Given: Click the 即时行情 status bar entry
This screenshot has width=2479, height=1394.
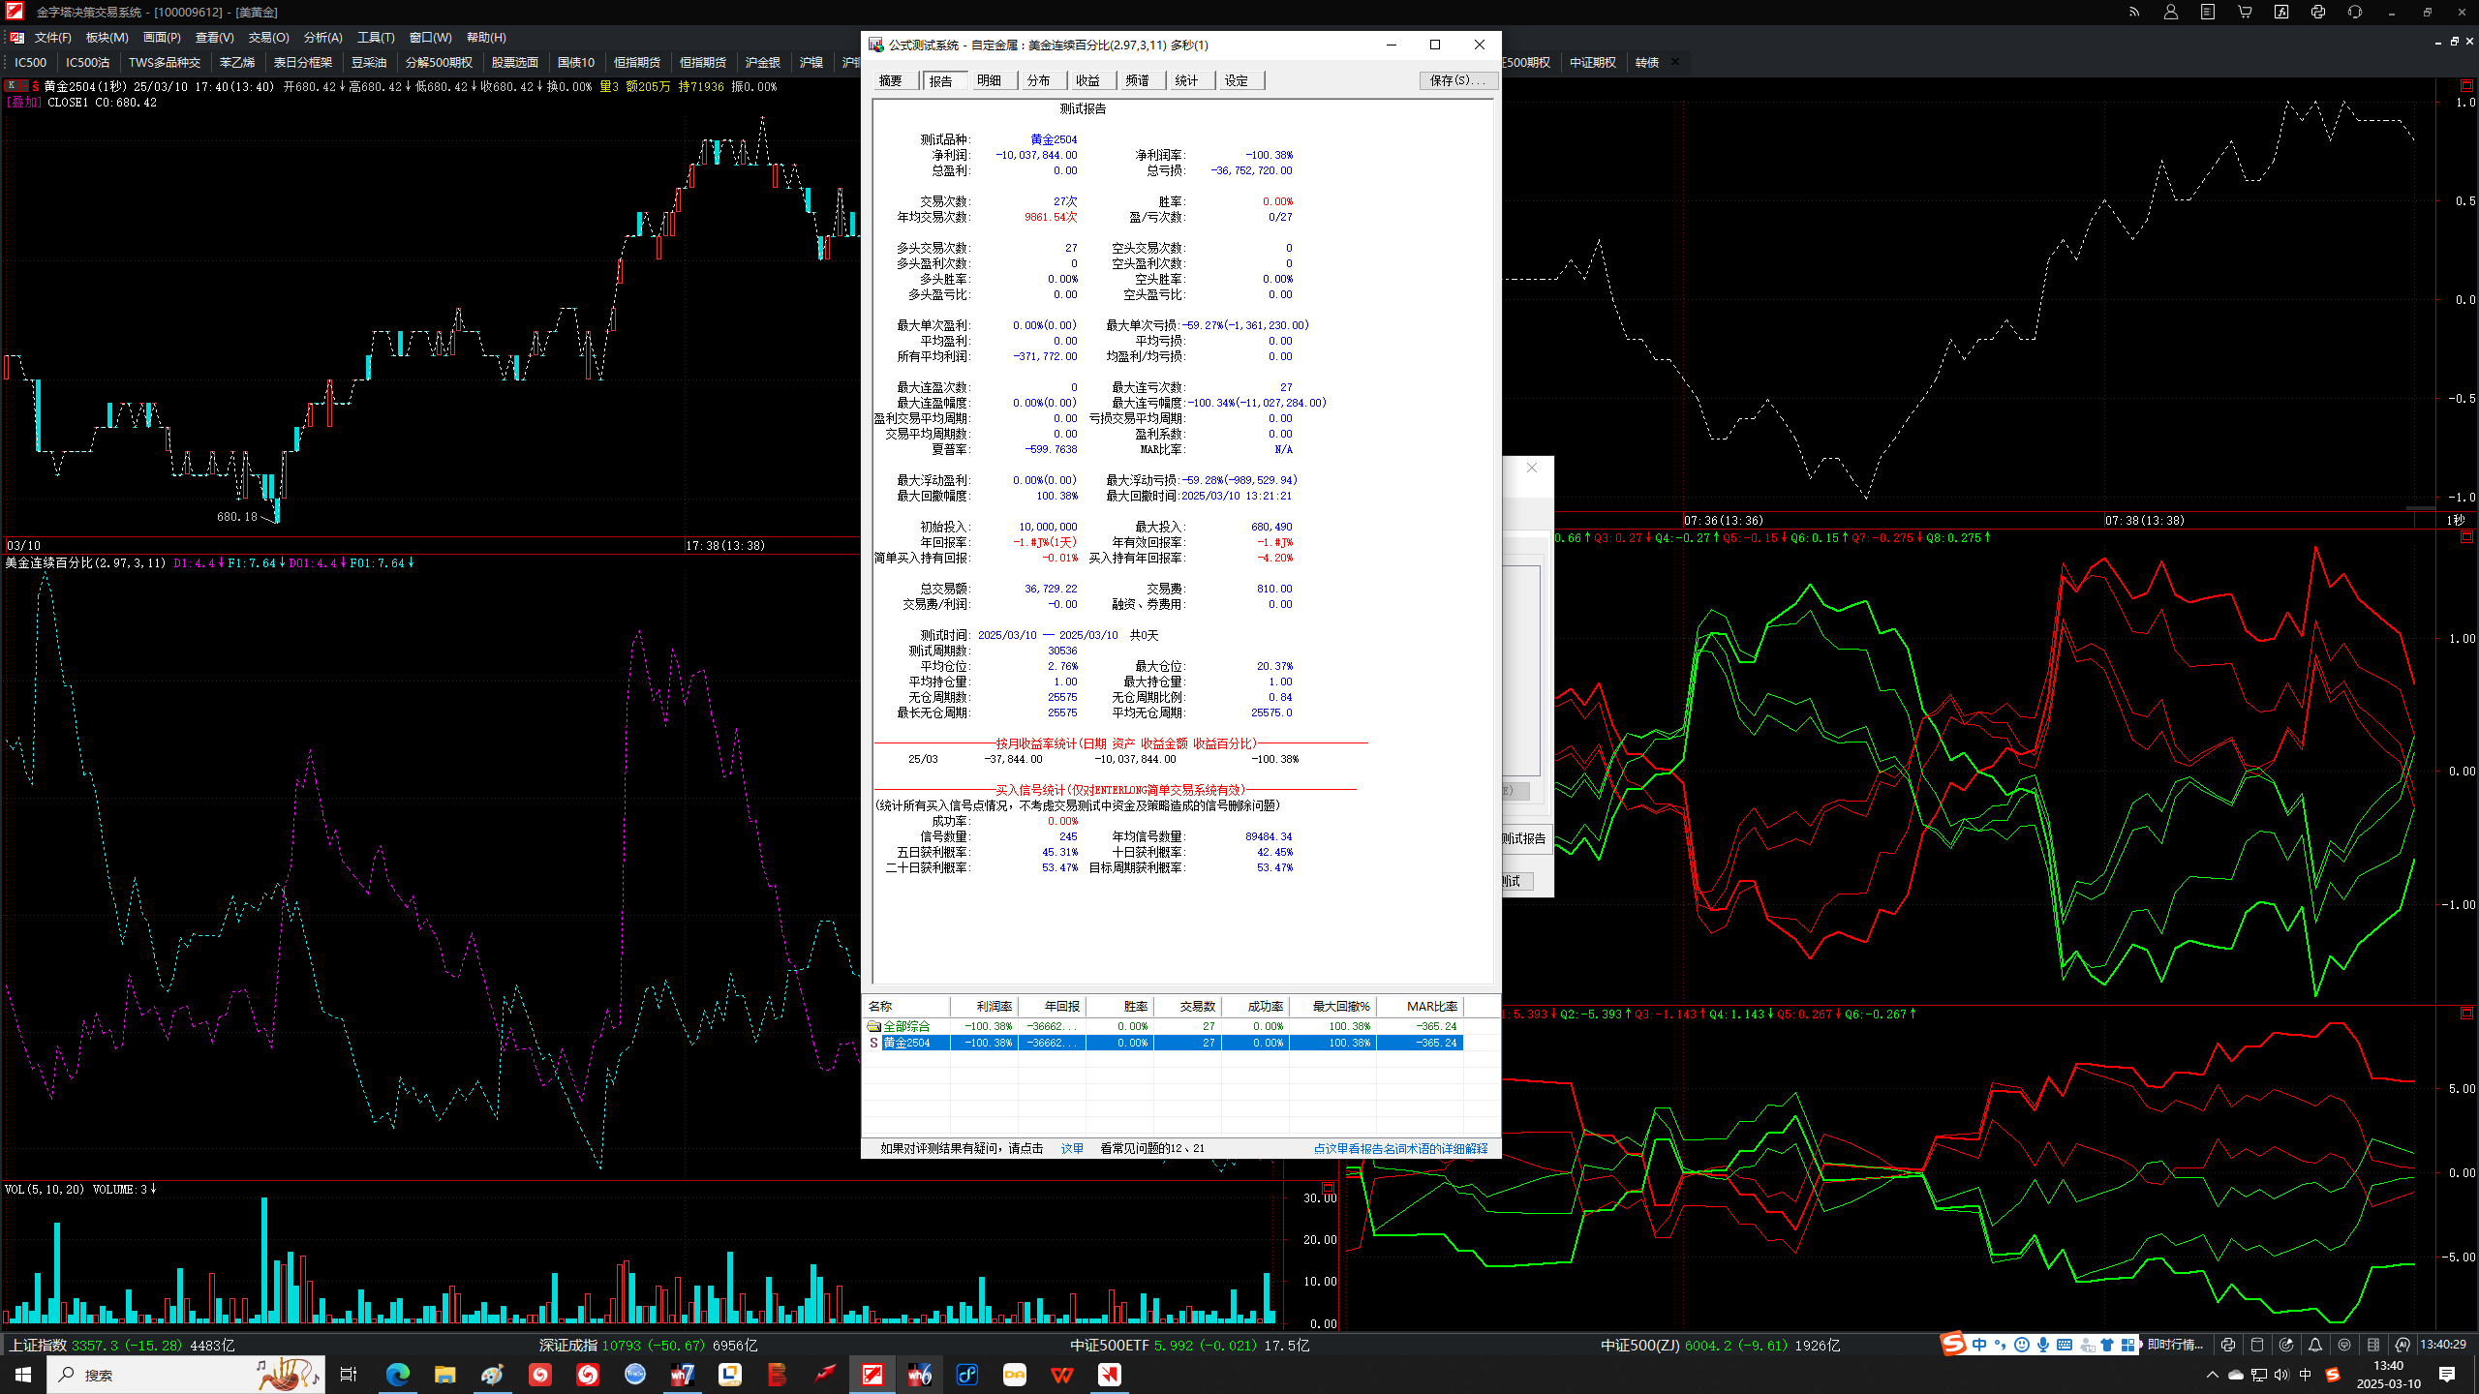Looking at the screenshot, I should coord(2175,1345).
